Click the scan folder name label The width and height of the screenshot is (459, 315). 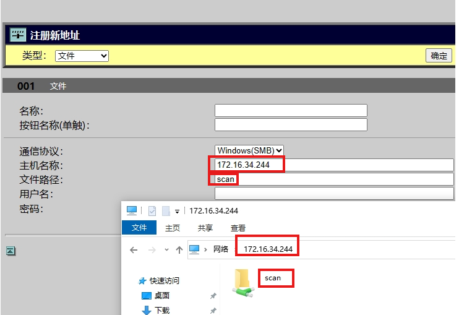[x=273, y=278]
